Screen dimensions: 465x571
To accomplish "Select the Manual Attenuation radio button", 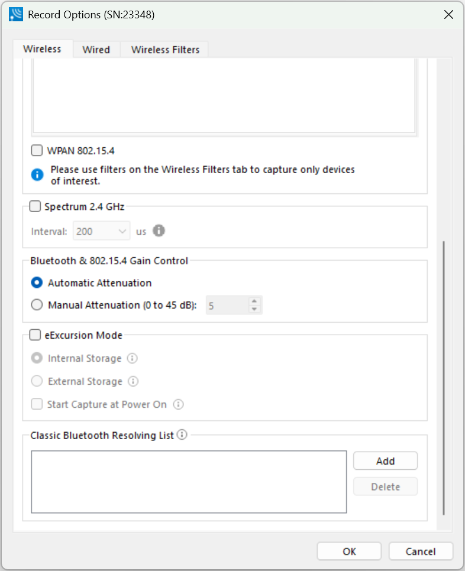I will point(37,304).
